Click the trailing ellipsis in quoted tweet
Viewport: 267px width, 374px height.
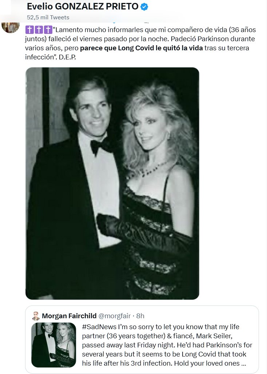244,363
